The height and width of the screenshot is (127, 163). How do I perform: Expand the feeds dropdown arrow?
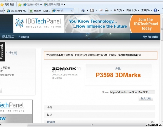97,10
